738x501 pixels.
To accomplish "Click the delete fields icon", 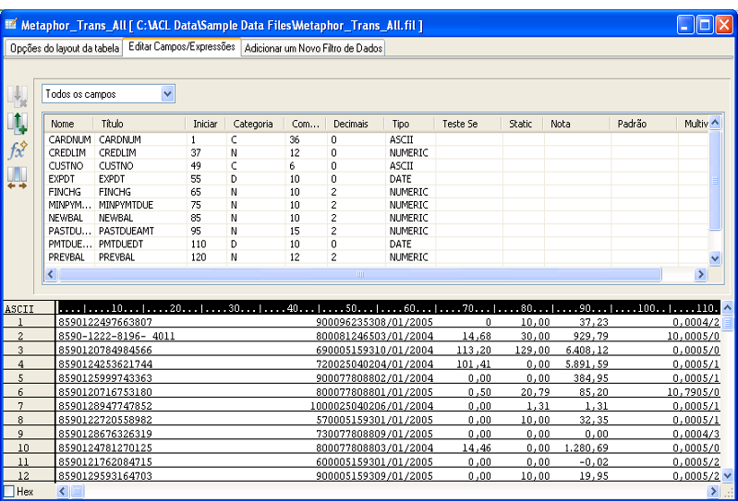I will click(17, 97).
